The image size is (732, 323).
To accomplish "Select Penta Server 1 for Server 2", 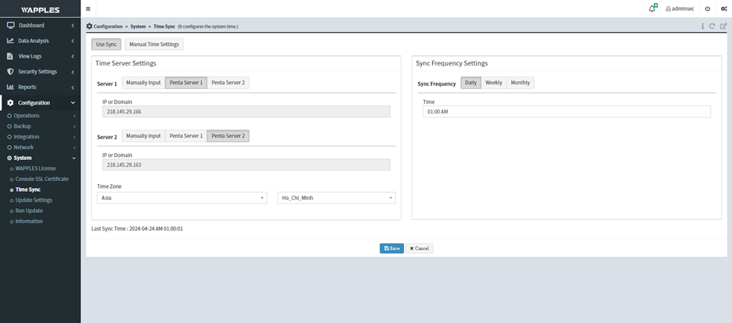I will [x=186, y=136].
